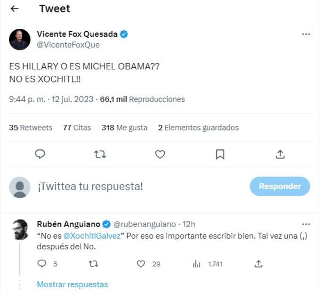
Task: Like the main tweet with heart icon
Action: click(x=160, y=154)
